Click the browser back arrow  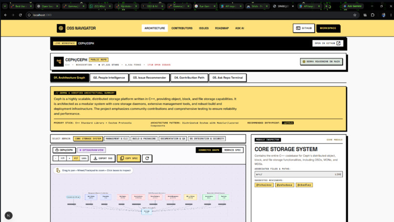click(x=5, y=15)
